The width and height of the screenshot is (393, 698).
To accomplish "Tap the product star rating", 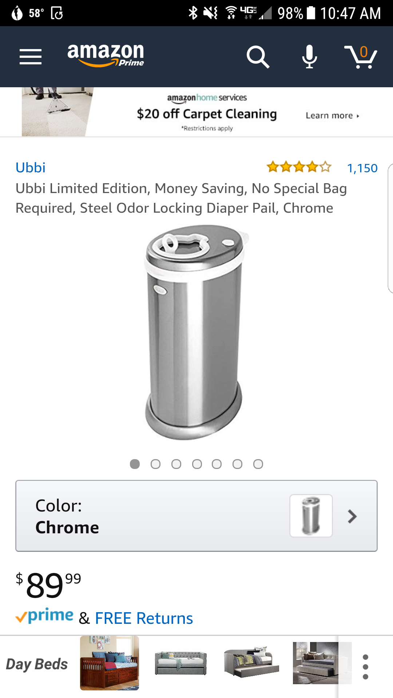I will pyautogui.click(x=299, y=167).
